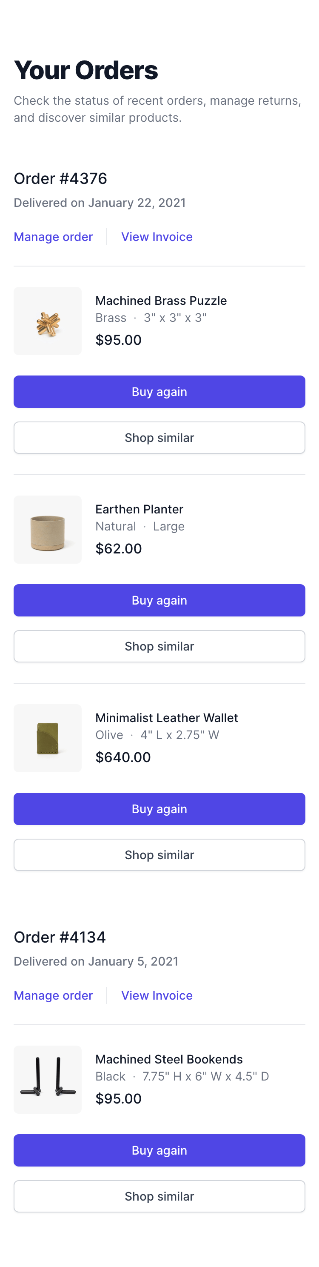Image resolution: width=319 pixels, height=1267 pixels.
Task: Shop similar to Minimalist Leather Wallet
Action: coord(159,854)
